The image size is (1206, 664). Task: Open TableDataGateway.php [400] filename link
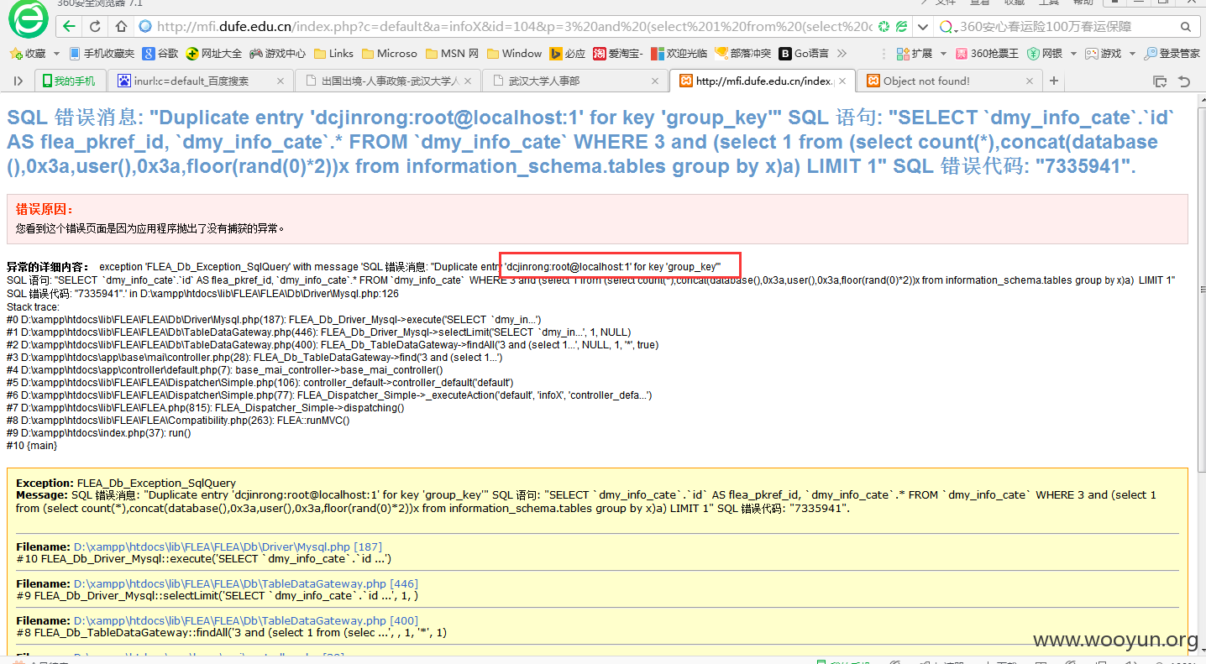[246, 621]
